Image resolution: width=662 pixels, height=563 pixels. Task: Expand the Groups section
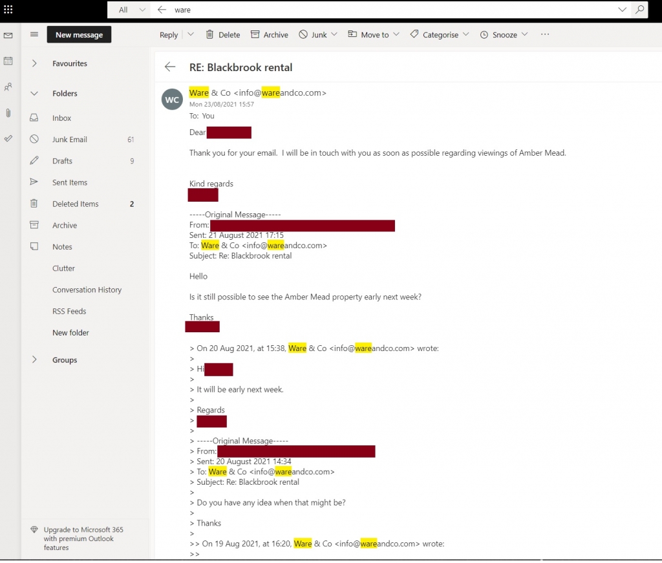pyautogui.click(x=34, y=360)
